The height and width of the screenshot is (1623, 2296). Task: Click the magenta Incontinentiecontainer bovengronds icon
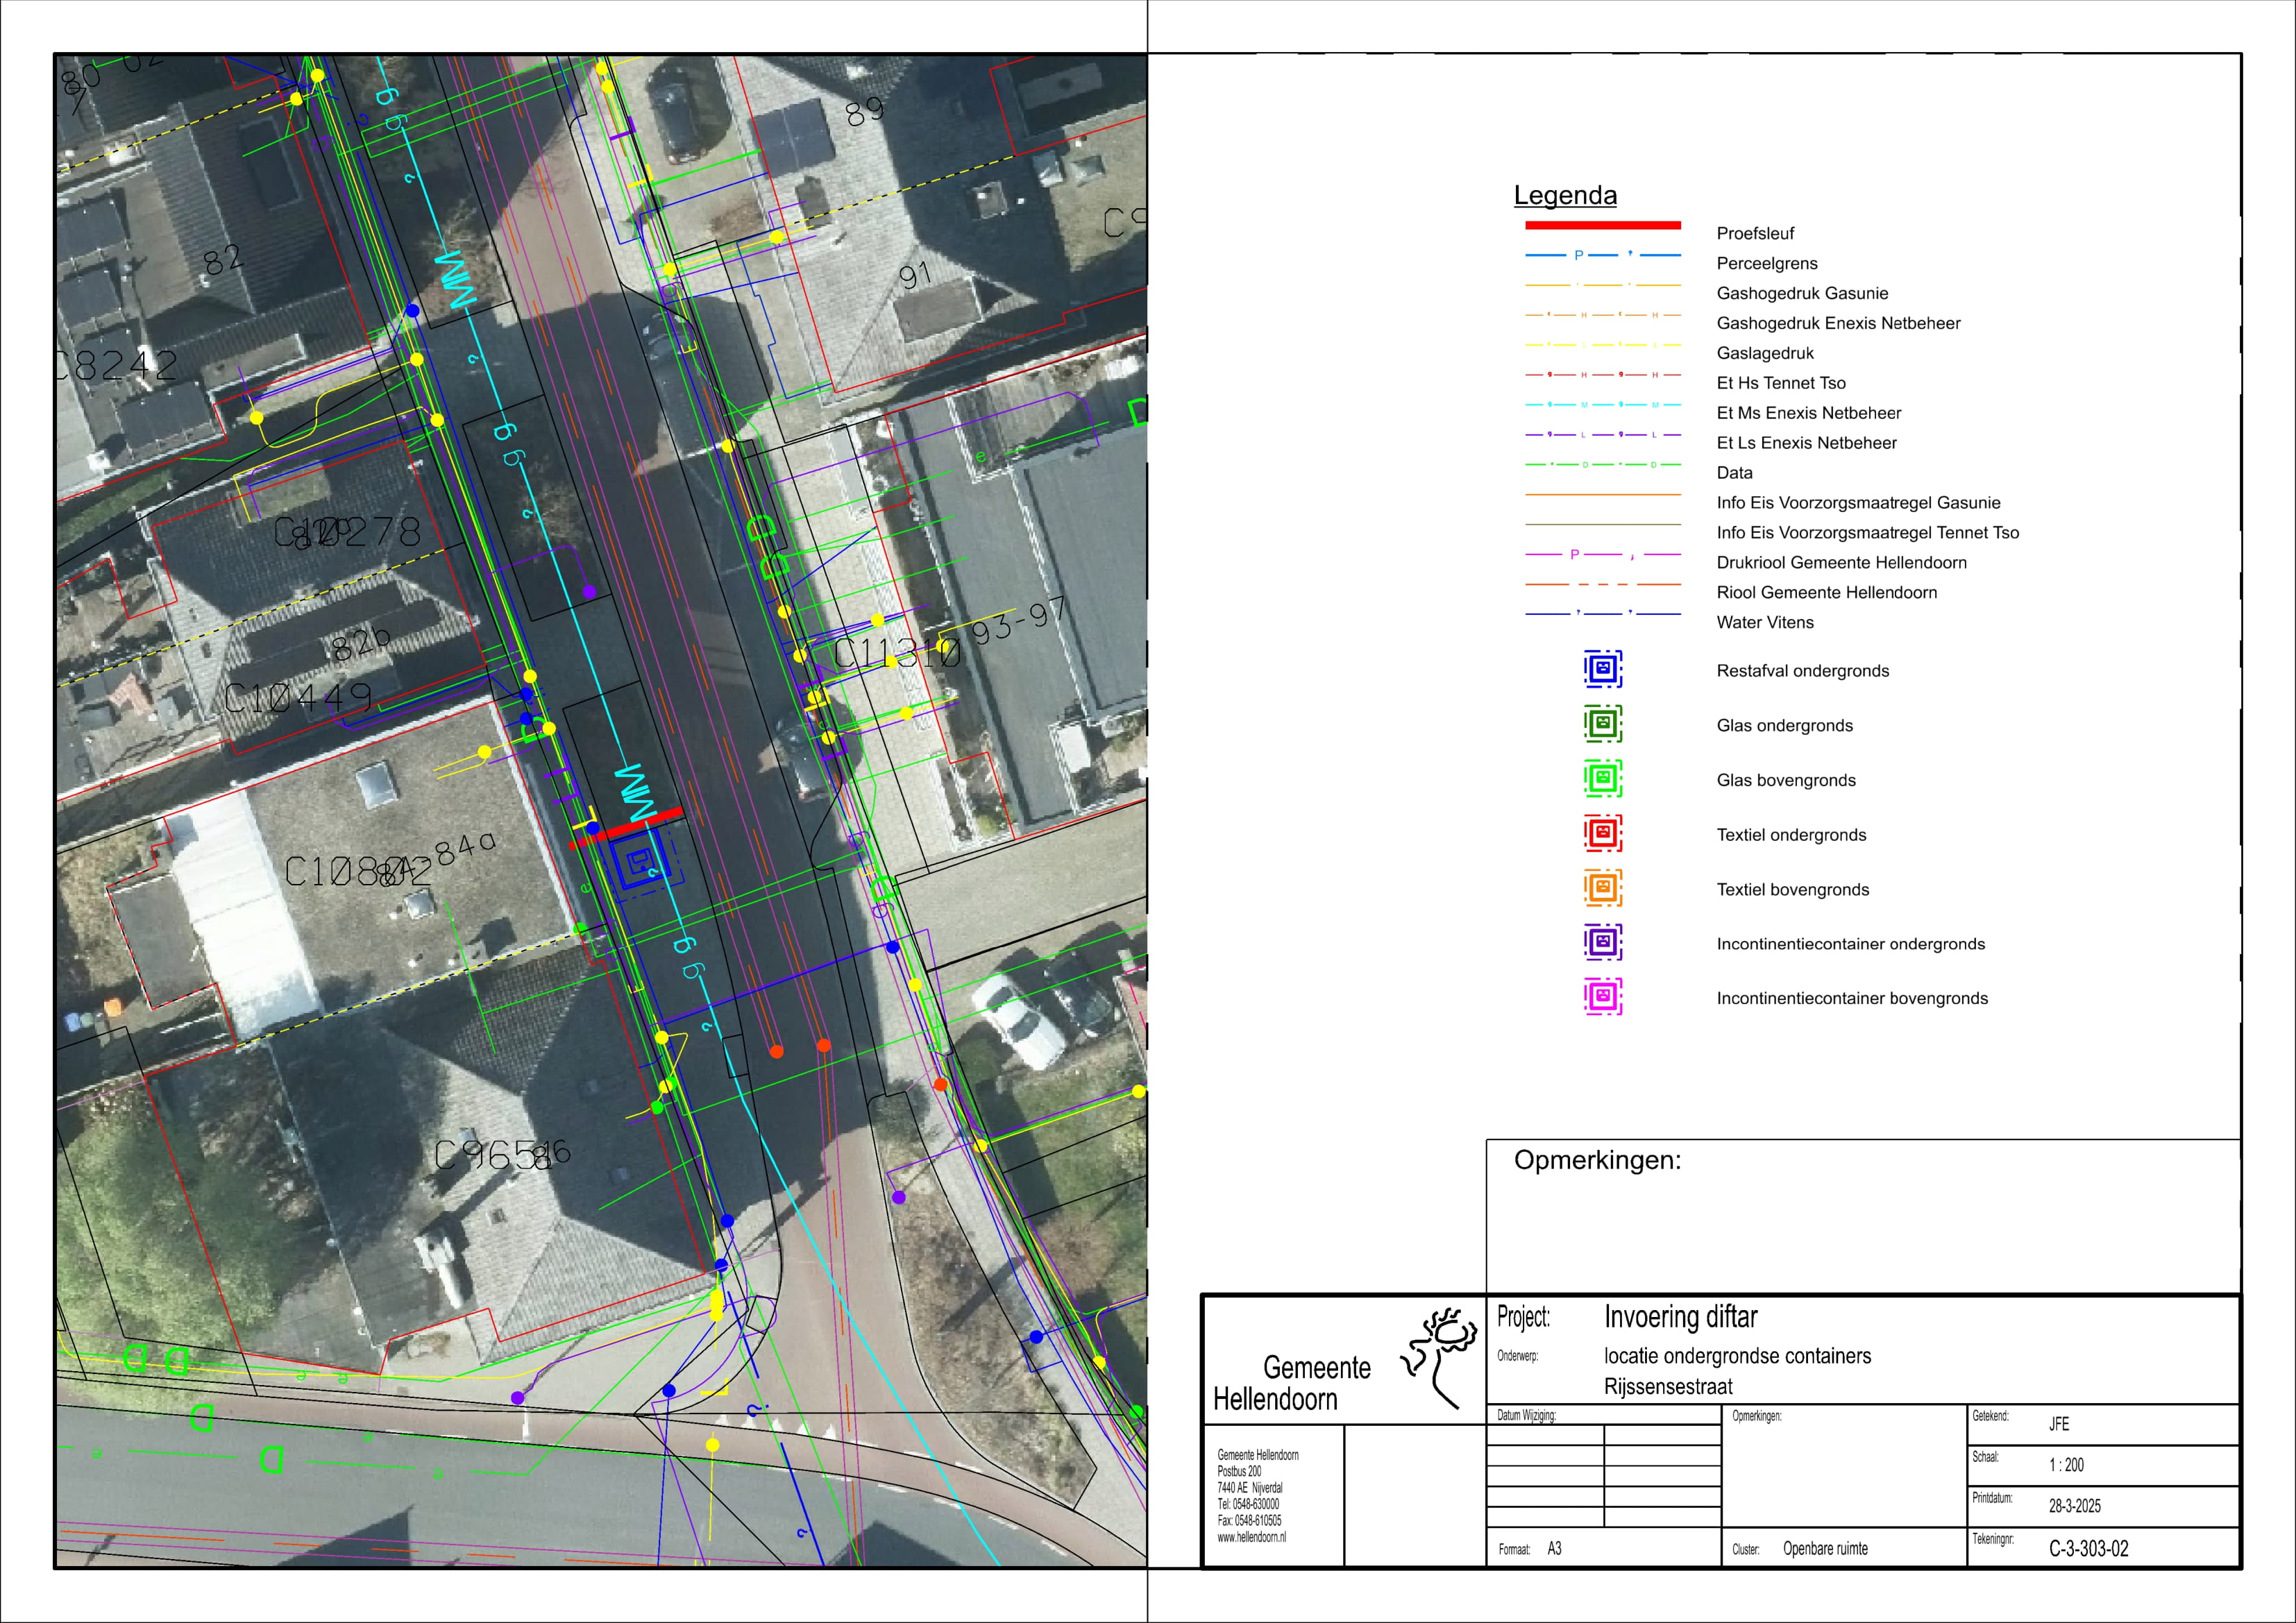click(x=1602, y=996)
